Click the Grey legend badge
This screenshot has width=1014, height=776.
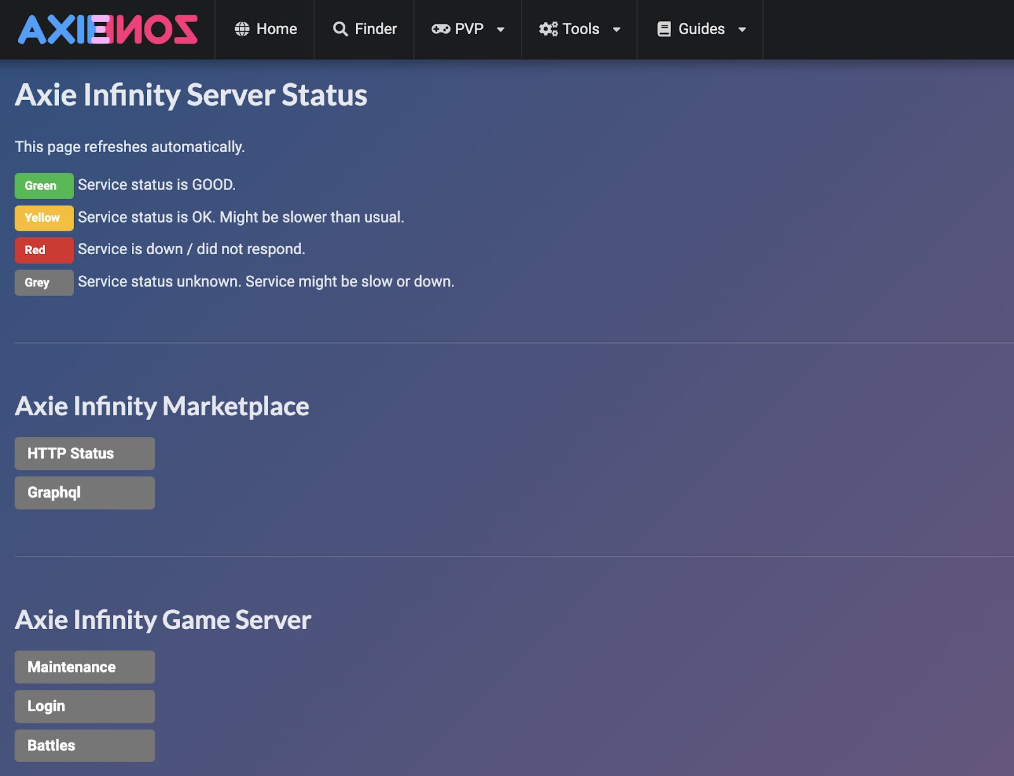pos(44,283)
